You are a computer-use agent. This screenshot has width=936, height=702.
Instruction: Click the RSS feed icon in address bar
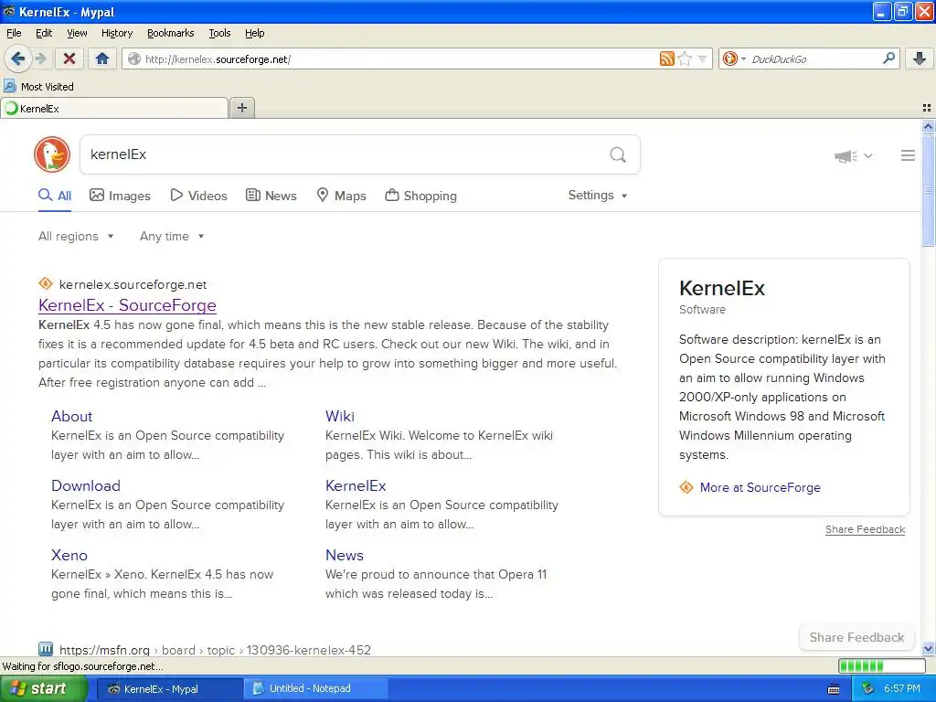[x=666, y=58]
